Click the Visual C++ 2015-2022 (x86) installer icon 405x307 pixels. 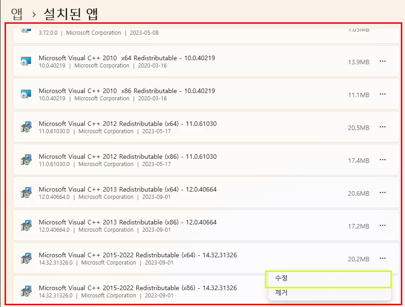pos(26,291)
